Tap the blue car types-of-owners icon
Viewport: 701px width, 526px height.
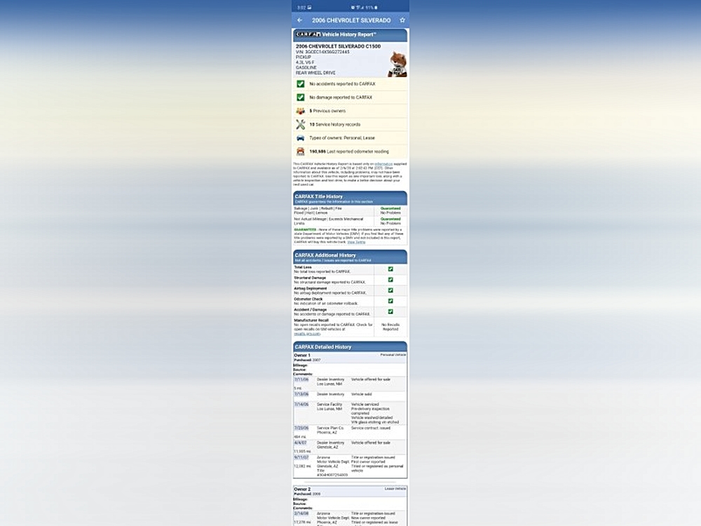pos(301,138)
